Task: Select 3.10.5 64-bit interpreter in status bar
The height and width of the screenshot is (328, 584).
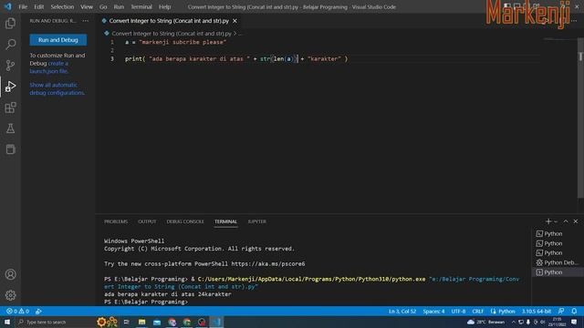Action: [536, 312]
